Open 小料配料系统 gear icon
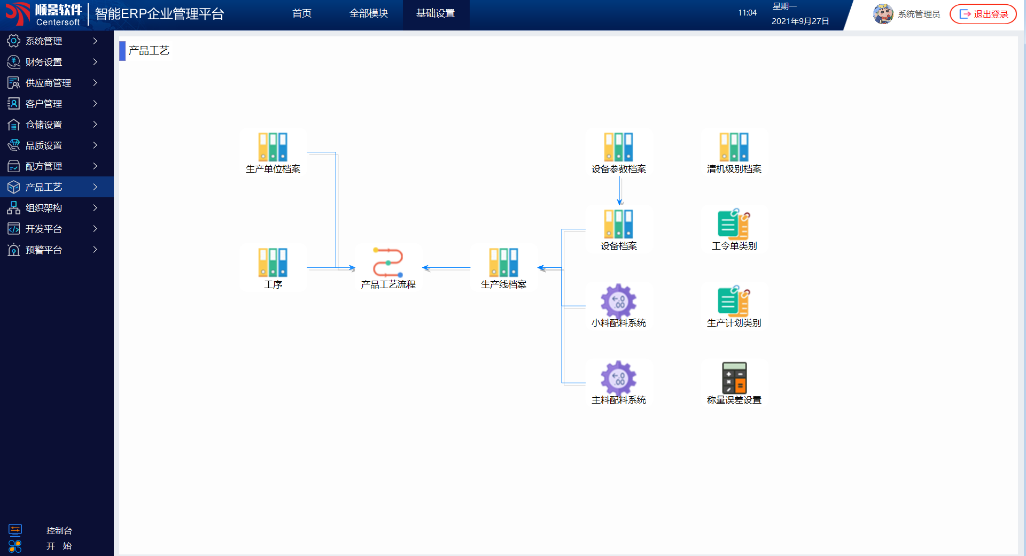This screenshot has height=556, width=1026. pos(618,301)
